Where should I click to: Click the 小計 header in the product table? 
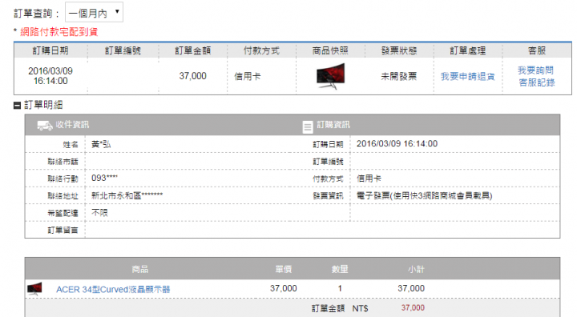[x=416, y=269]
